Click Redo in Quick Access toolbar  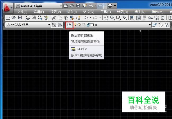tap(100, 6)
